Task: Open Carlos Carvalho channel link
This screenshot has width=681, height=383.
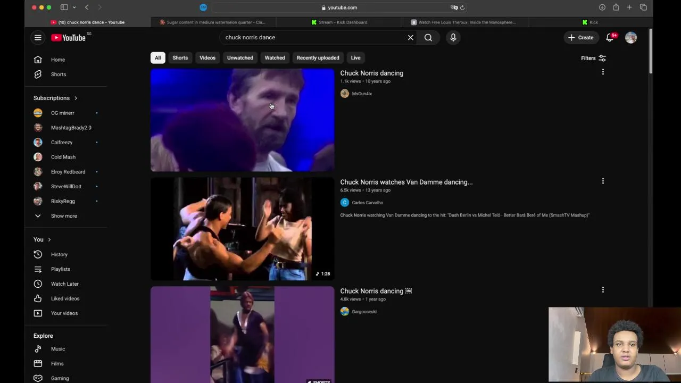Action: click(x=367, y=203)
